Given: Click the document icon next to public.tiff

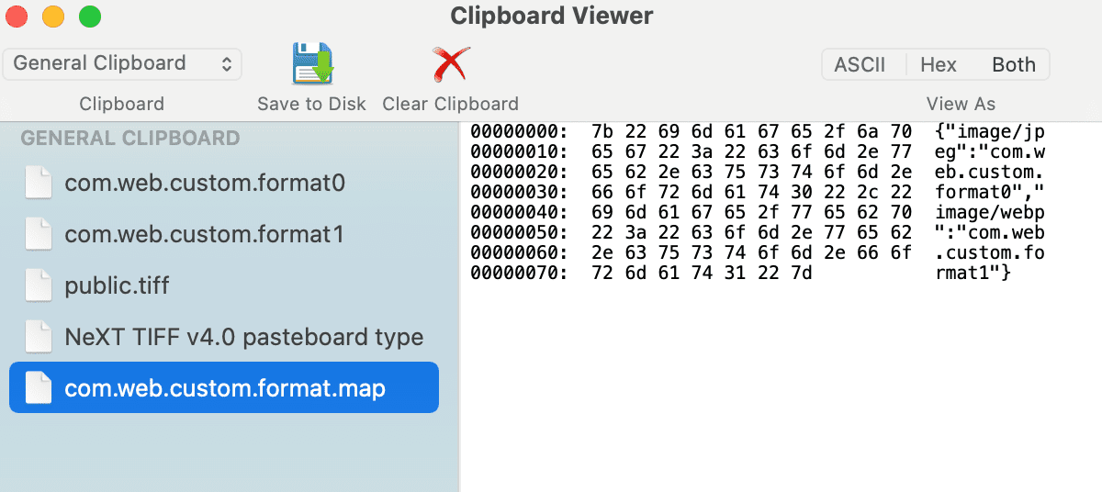Looking at the screenshot, I should click(38, 285).
